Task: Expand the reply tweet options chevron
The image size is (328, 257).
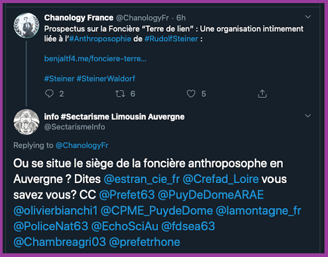Action: tap(308, 118)
